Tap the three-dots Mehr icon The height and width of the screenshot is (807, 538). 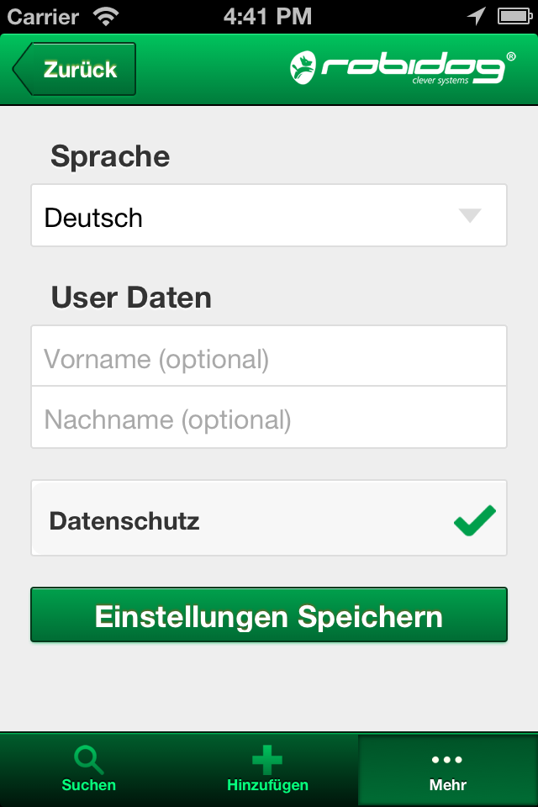(447, 760)
